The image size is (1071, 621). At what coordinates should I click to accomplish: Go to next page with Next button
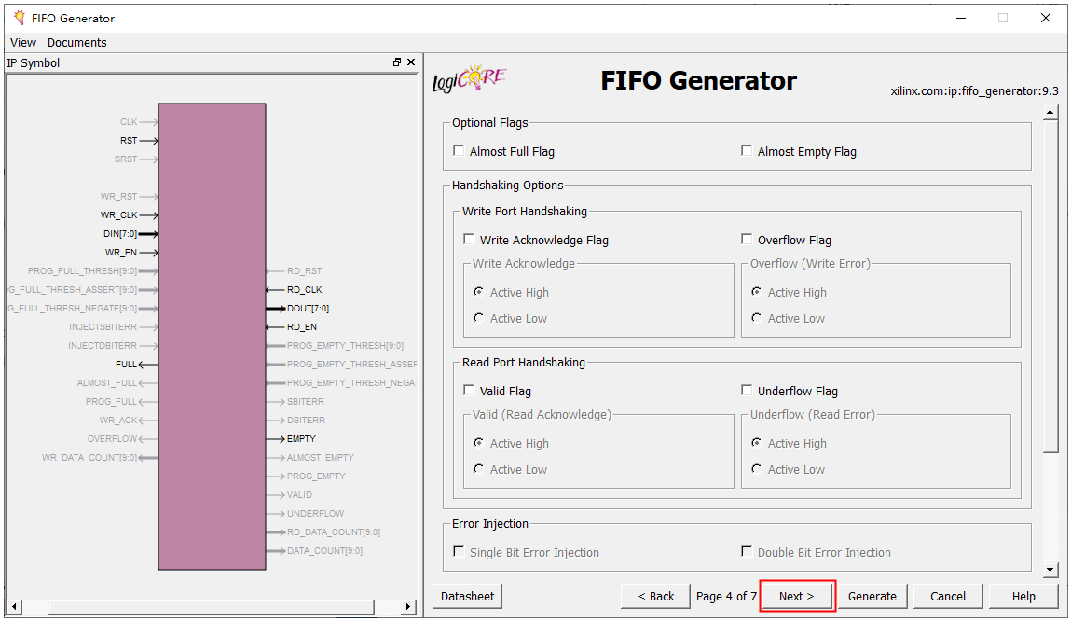[x=797, y=596]
